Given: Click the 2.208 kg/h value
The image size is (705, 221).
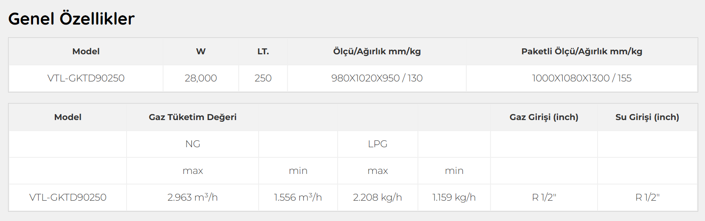Looking at the screenshot, I should [x=378, y=197].
